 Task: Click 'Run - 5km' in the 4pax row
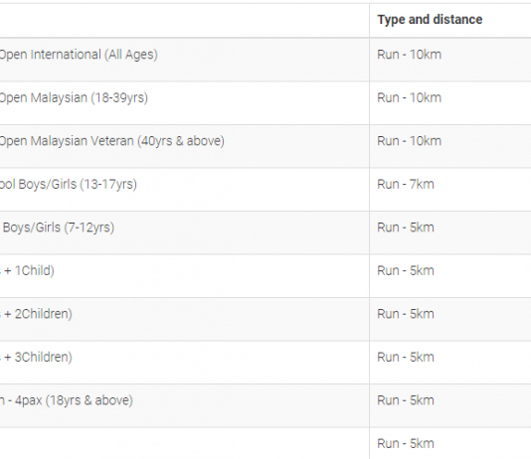coord(406,400)
